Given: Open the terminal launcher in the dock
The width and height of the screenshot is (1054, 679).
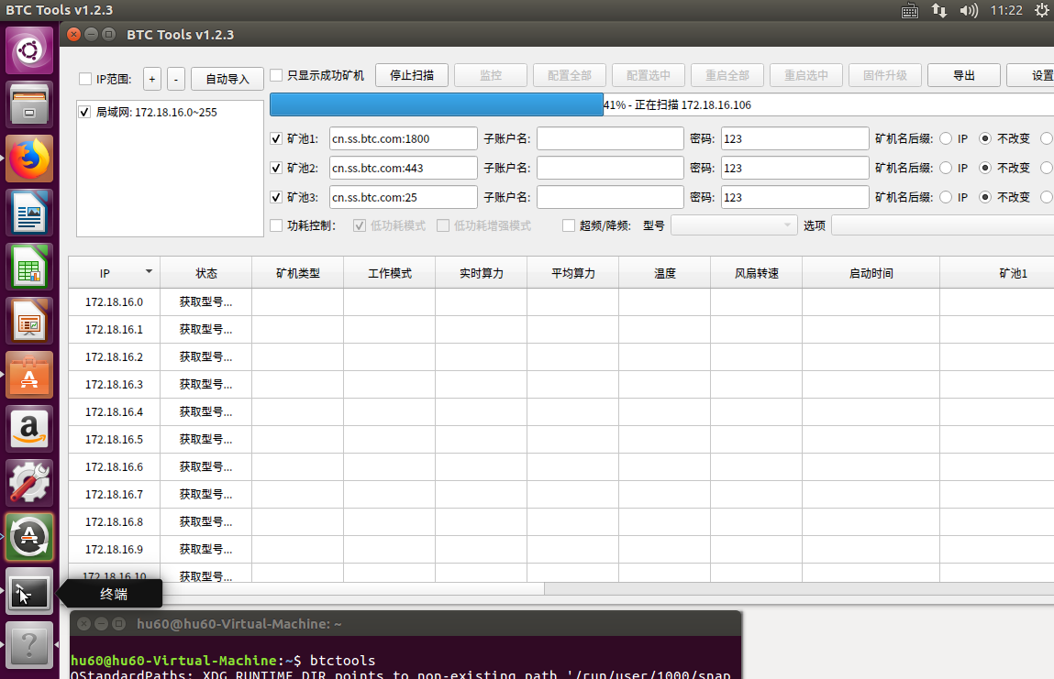Looking at the screenshot, I should (x=29, y=592).
